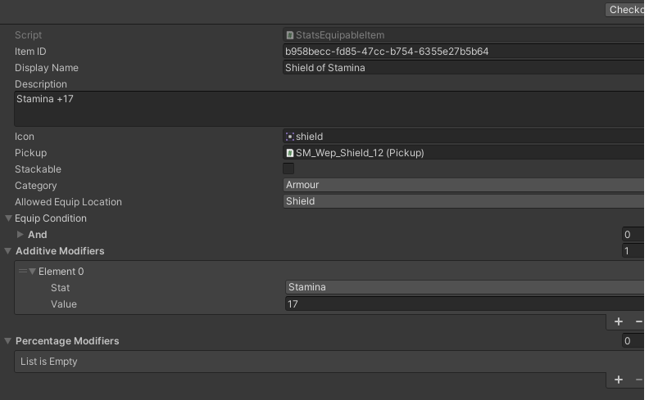Click the Script object field

[463, 35]
